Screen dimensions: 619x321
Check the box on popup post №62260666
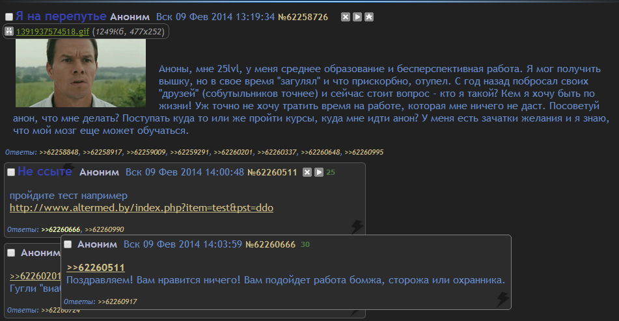pyautogui.click(x=68, y=244)
